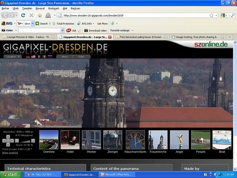Select the Russian flag language icon
The image size is (237, 178).
coord(50,57)
